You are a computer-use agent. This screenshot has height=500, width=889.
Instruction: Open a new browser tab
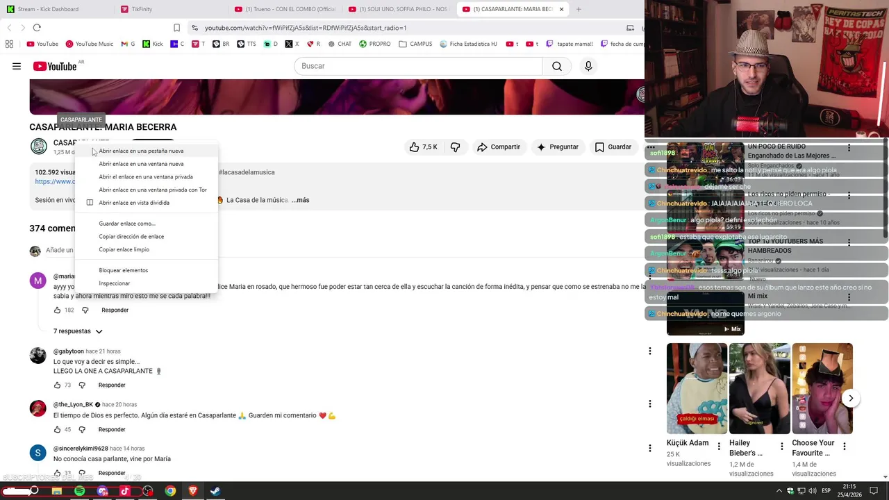pyautogui.click(x=579, y=9)
